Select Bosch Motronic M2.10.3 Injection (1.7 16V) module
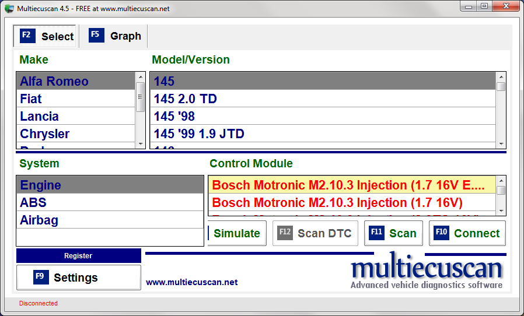Viewport: 524px width, 316px height. 352,202
